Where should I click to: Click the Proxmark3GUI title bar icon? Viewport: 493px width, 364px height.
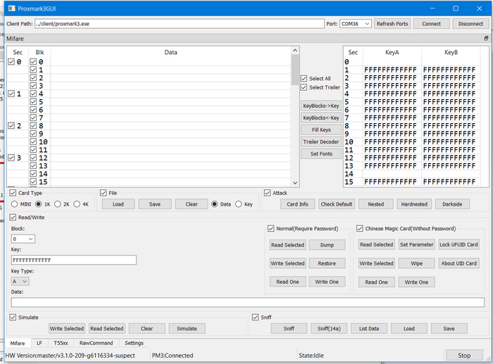pyautogui.click(x=8, y=8)
